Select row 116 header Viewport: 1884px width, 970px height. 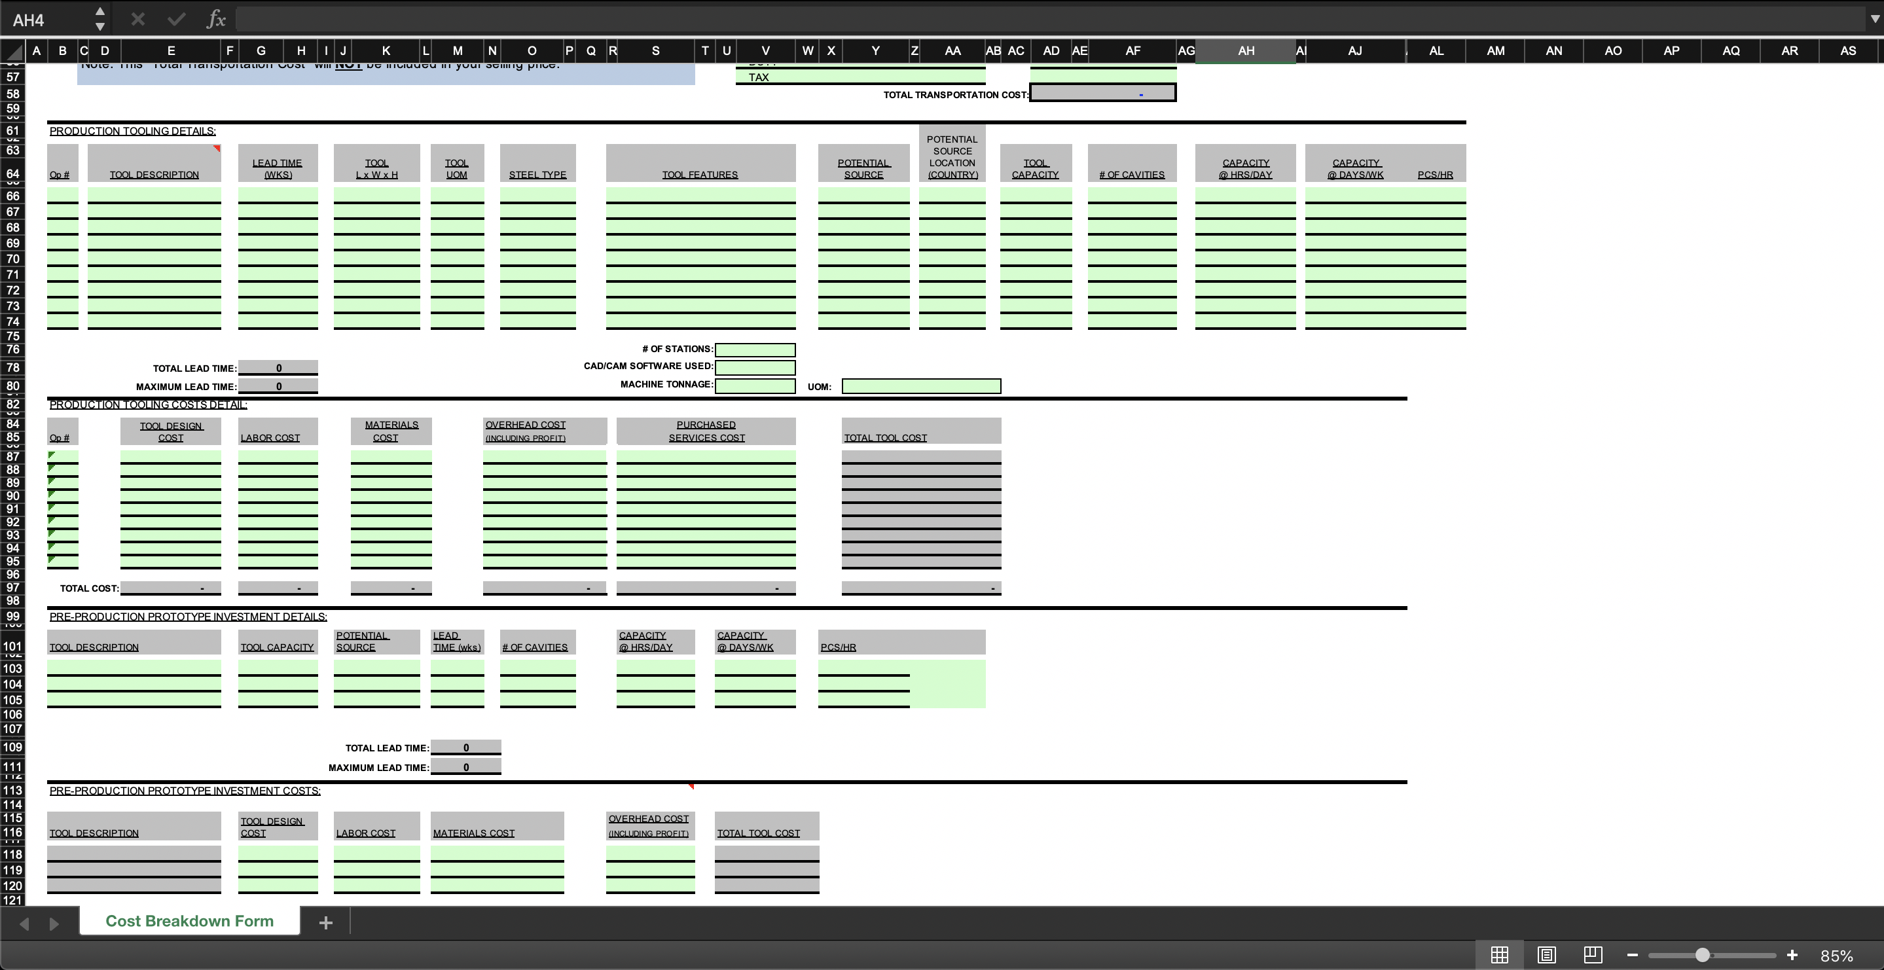pyautogui.click(x=12, y=833)
